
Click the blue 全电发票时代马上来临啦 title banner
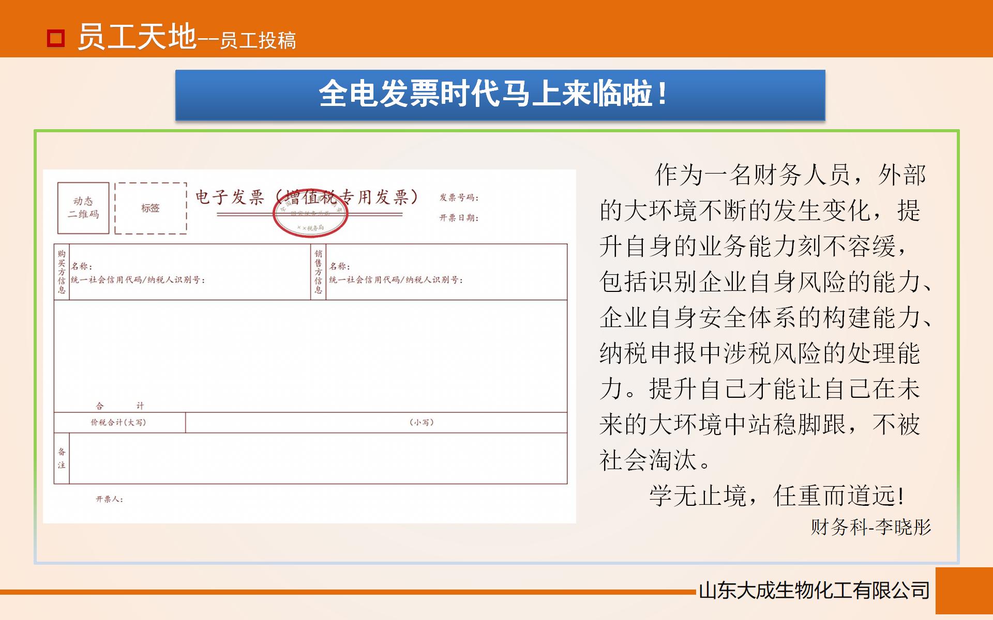click(499, 94)
